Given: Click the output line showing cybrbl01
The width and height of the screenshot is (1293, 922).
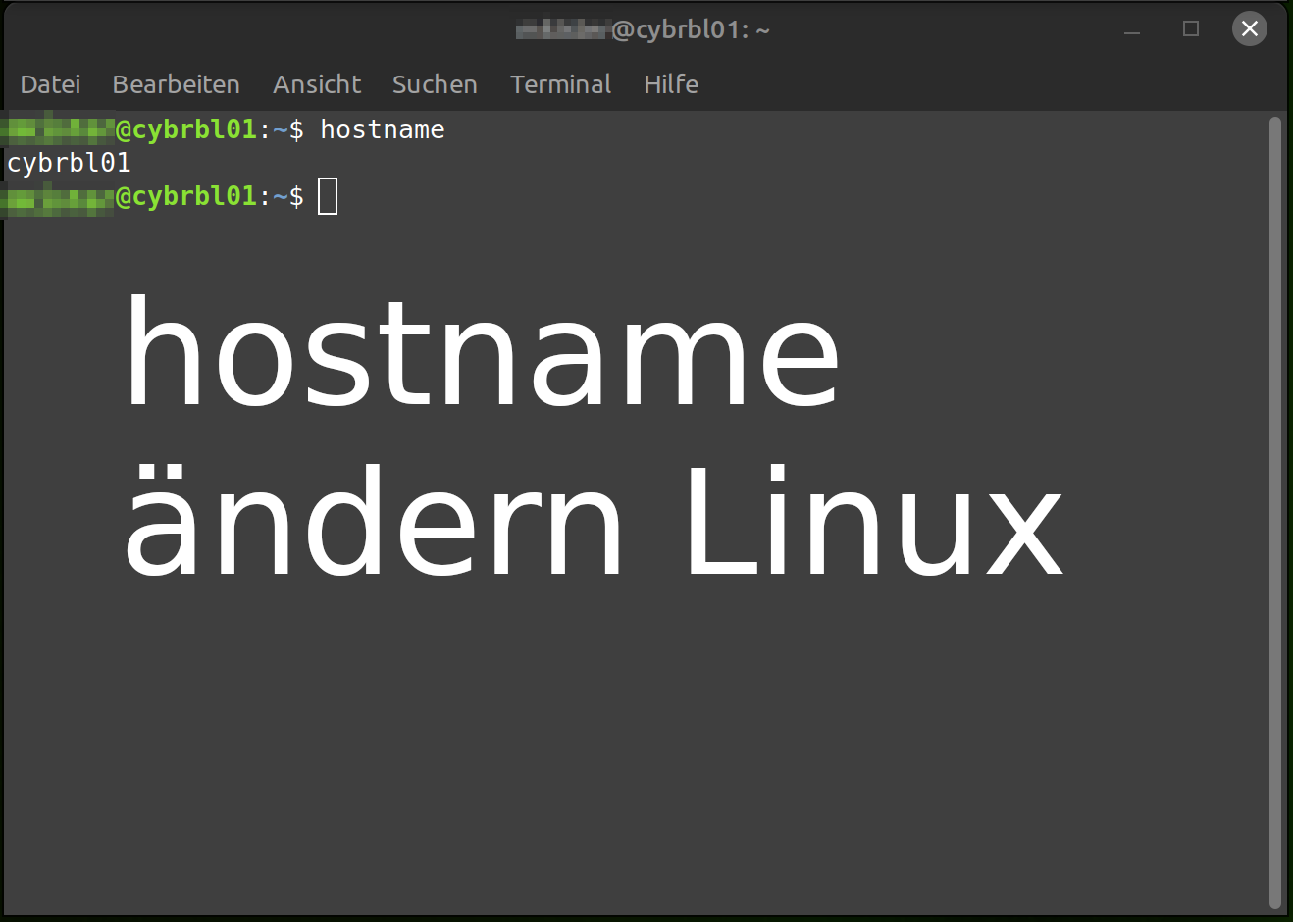Looking at the screenshot, I should pyautogui.click(x=68, y=163).
